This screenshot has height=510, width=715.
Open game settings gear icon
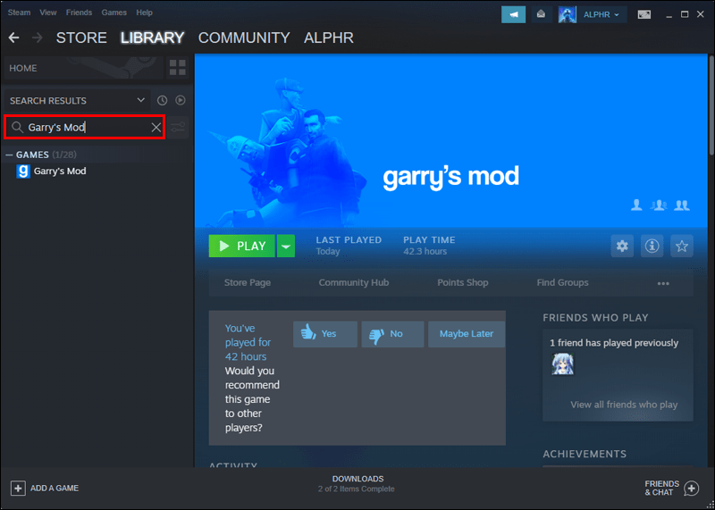click(x=622, y=247)
